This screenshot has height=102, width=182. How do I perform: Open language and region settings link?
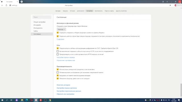click(x=67, y=88)
